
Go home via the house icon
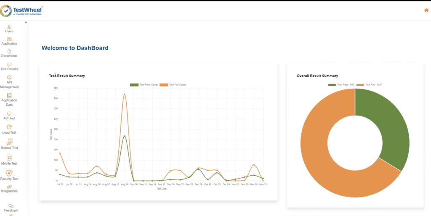click(x=426, y=11)
